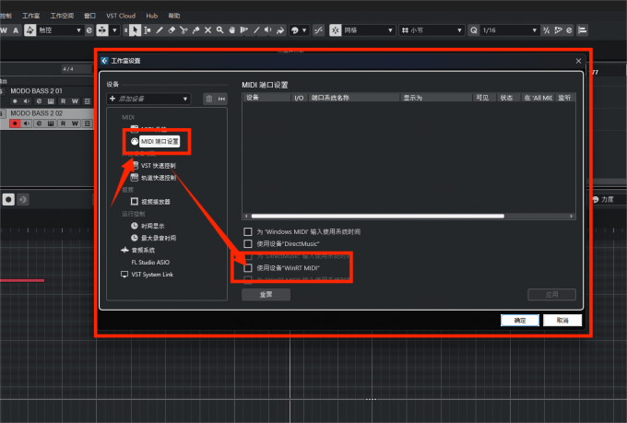Select the Range Selection tool
Image resolution: width=627 pixels, height=423 pixels.
(x=148, y=30)
